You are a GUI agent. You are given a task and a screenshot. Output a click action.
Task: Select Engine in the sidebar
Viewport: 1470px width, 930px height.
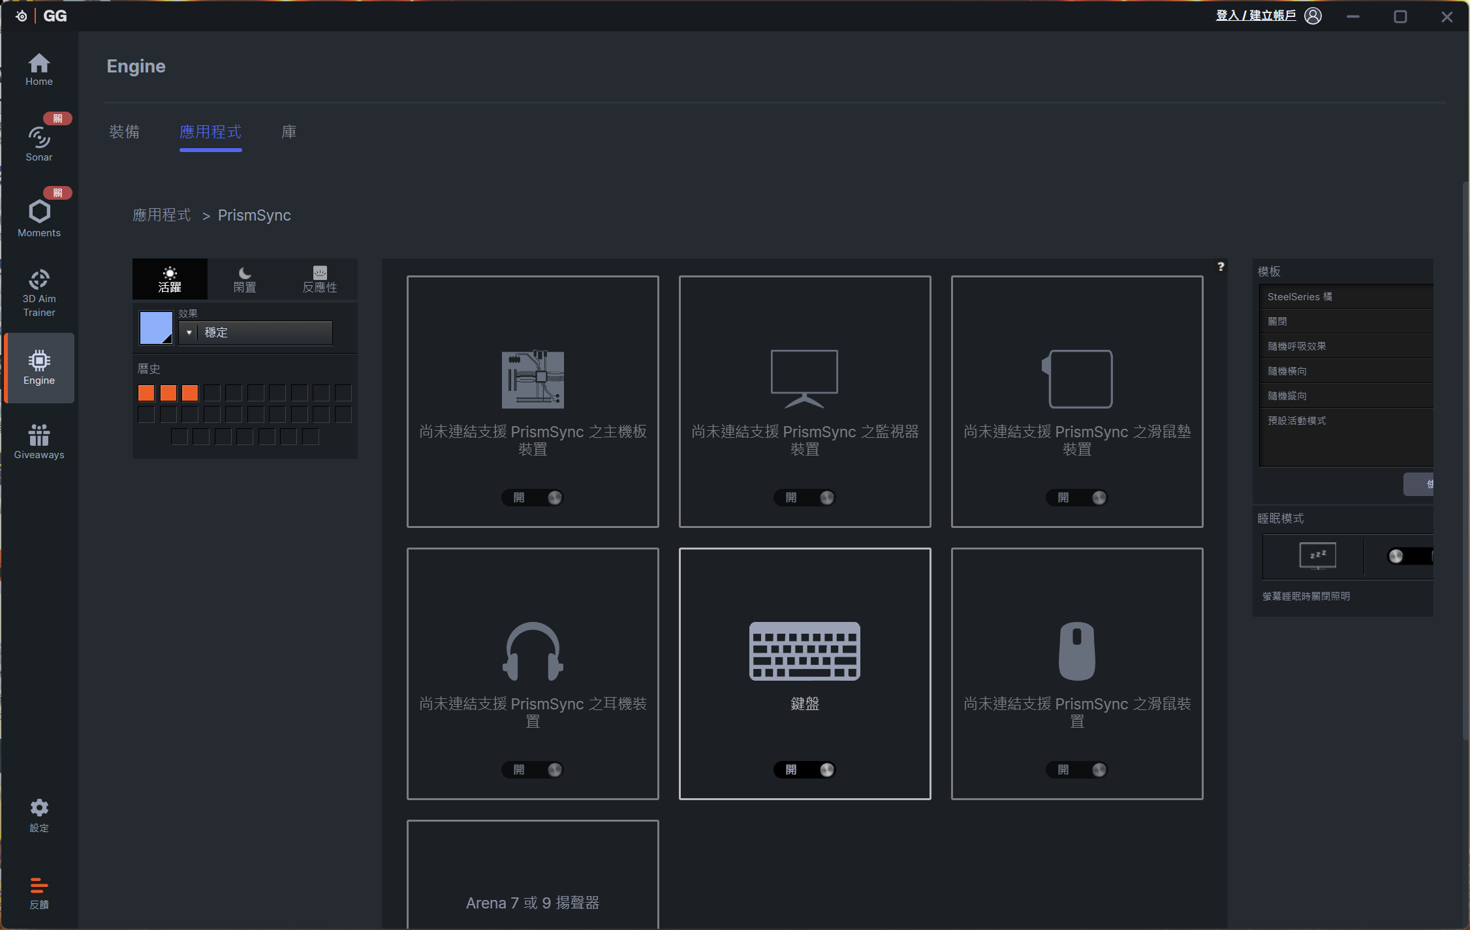click(39, 368)
